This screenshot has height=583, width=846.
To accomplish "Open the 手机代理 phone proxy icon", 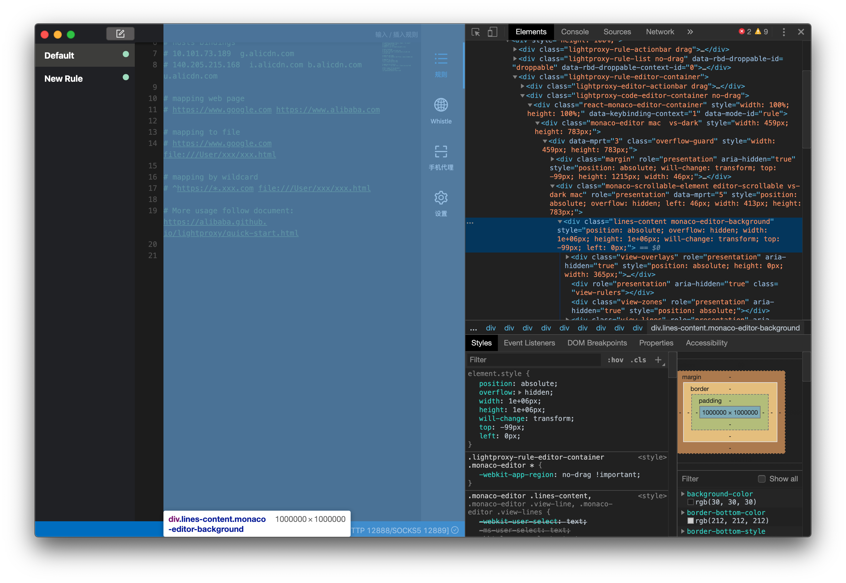I will pos(441,152).
